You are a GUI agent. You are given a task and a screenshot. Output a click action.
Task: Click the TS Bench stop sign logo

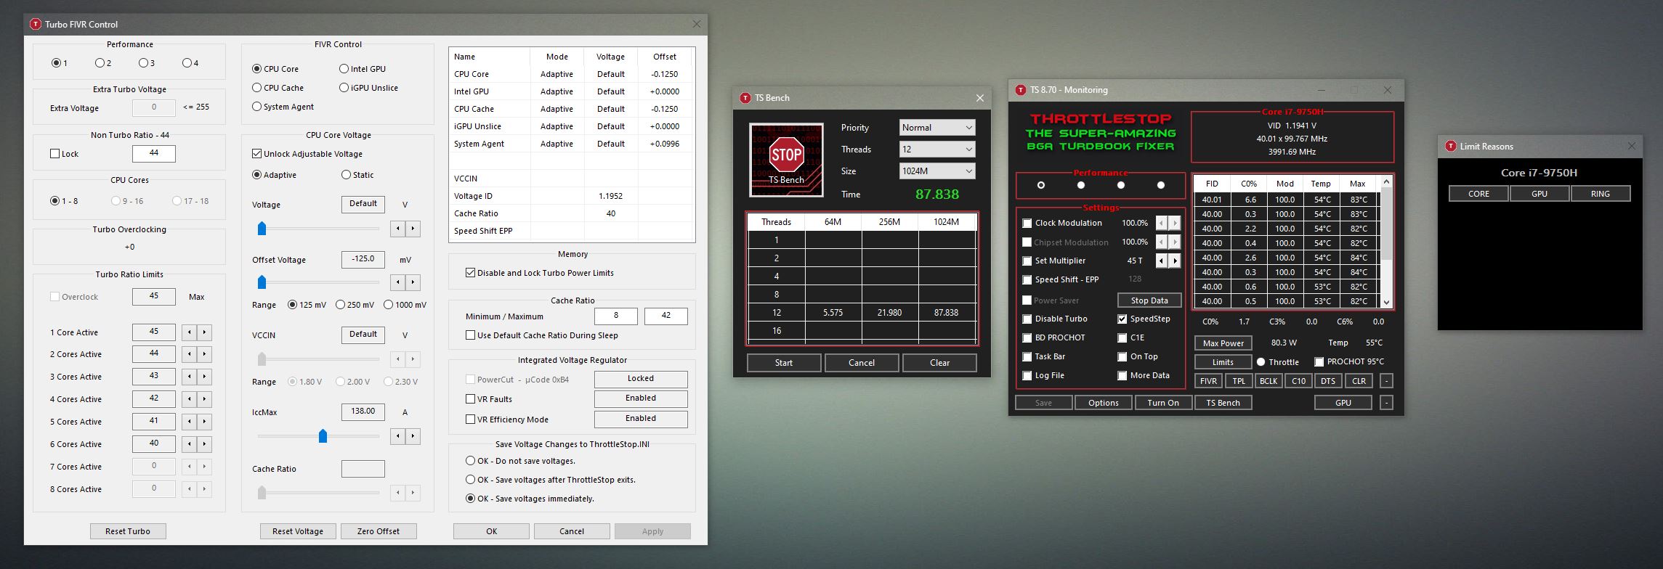click(x=786, y=160)
